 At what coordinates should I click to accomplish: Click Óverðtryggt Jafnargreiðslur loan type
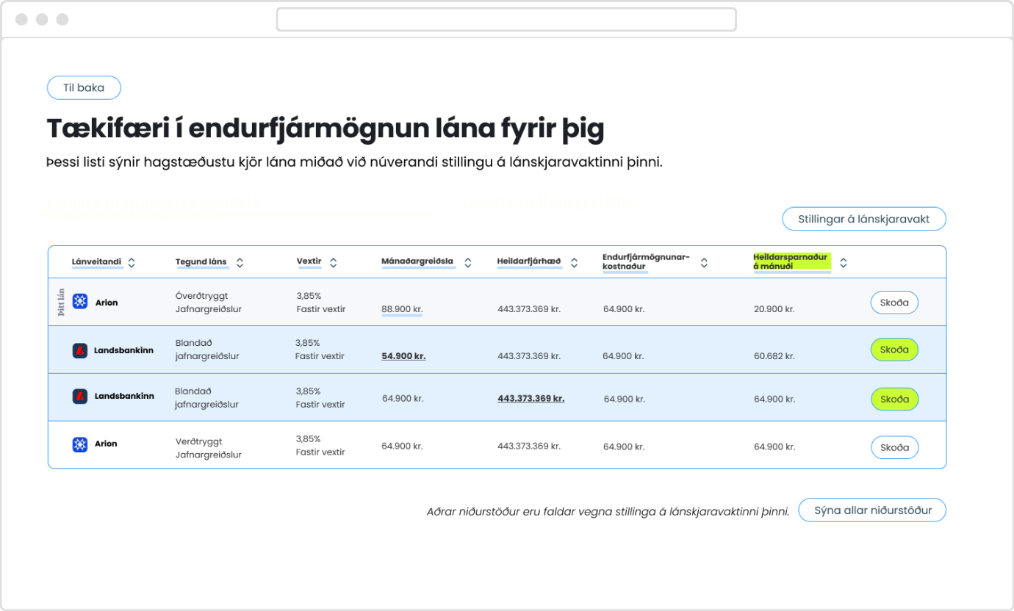(x=208, y=303)
